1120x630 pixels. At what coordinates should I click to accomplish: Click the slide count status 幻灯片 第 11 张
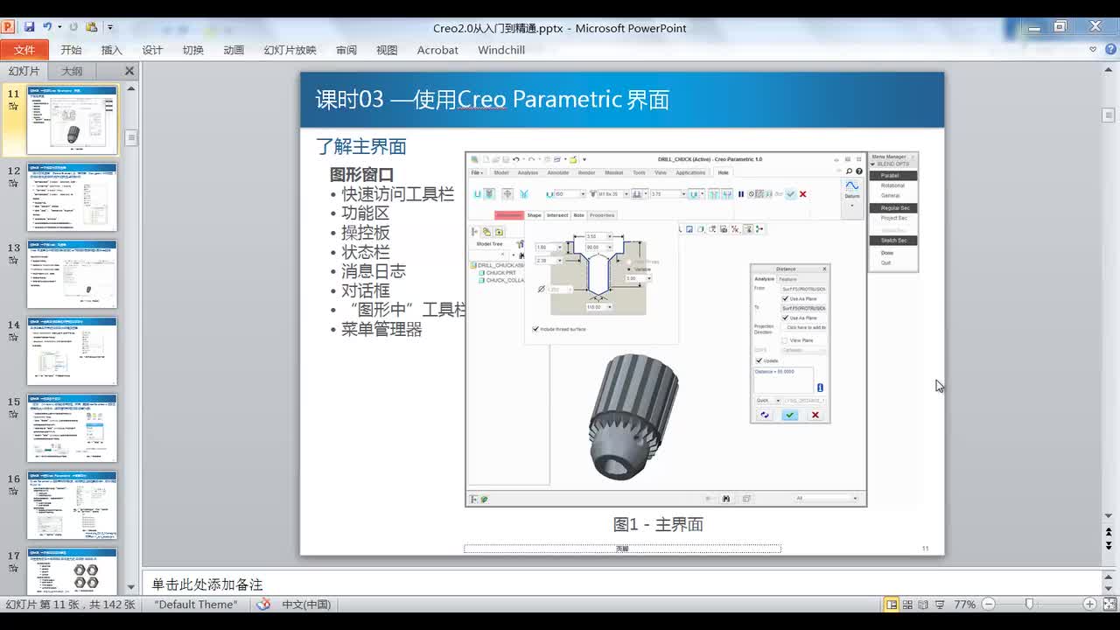pos(70,605)
